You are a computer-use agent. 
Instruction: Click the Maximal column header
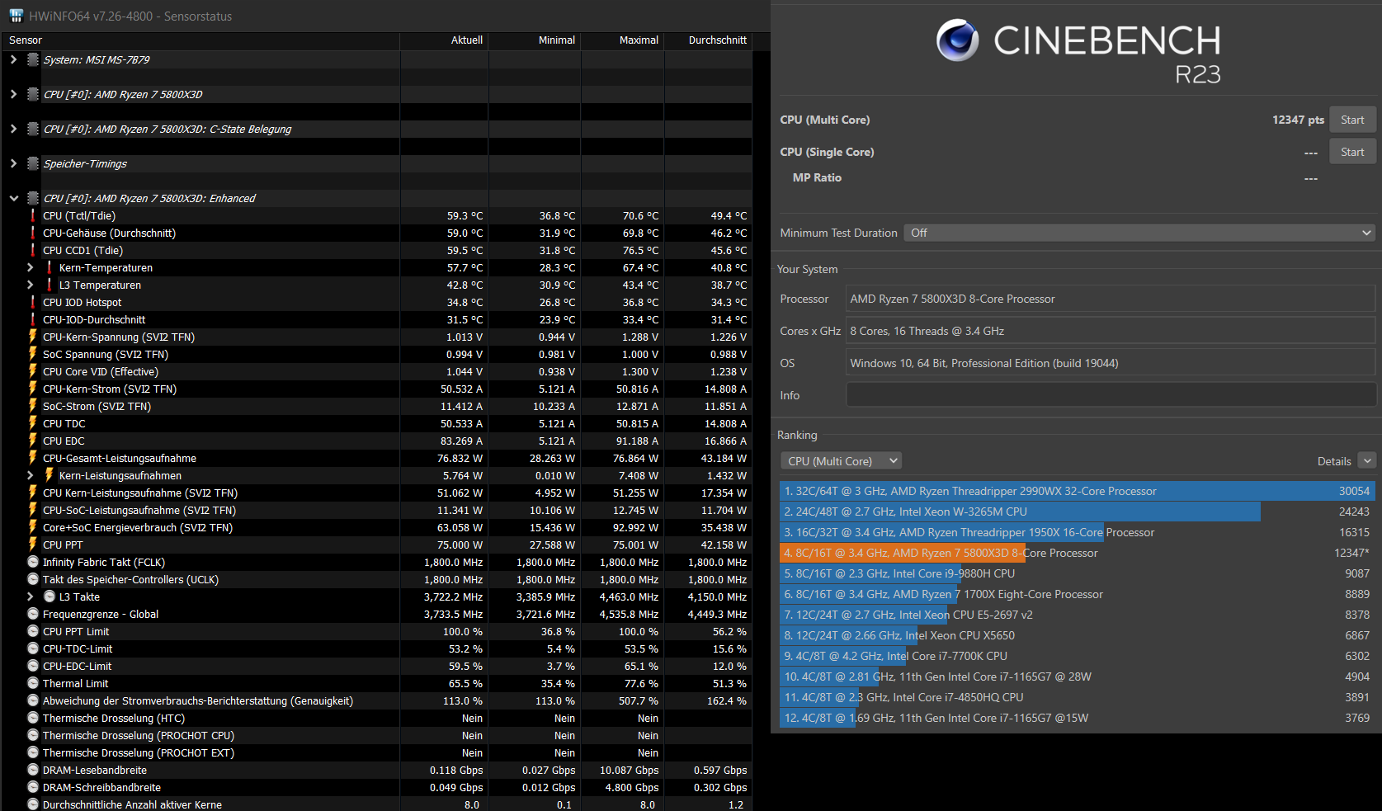623,40
